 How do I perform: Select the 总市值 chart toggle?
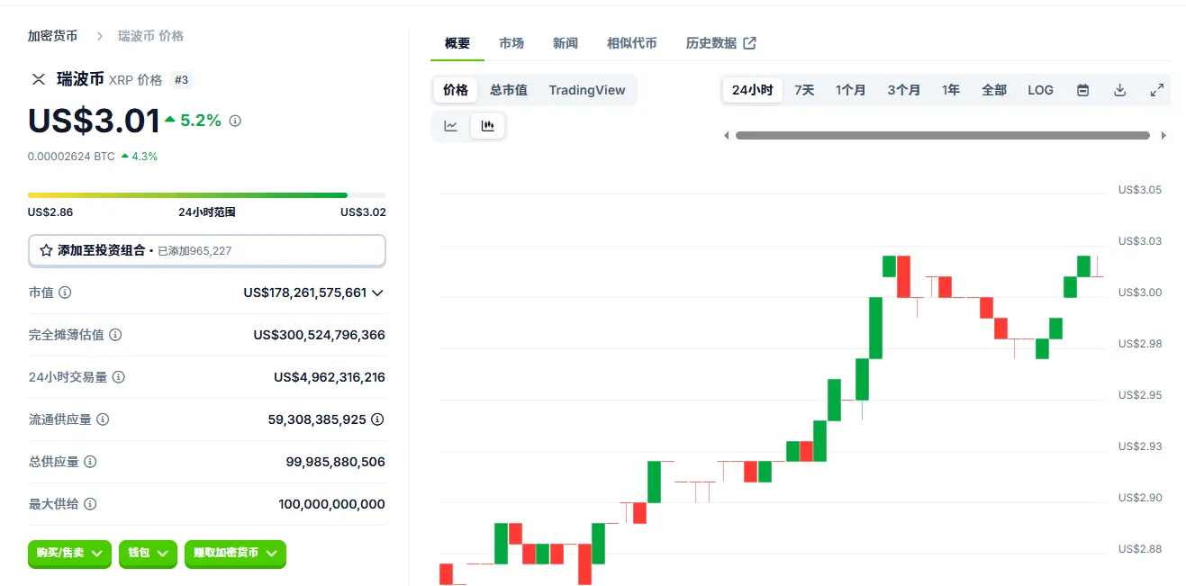(509, 90)
